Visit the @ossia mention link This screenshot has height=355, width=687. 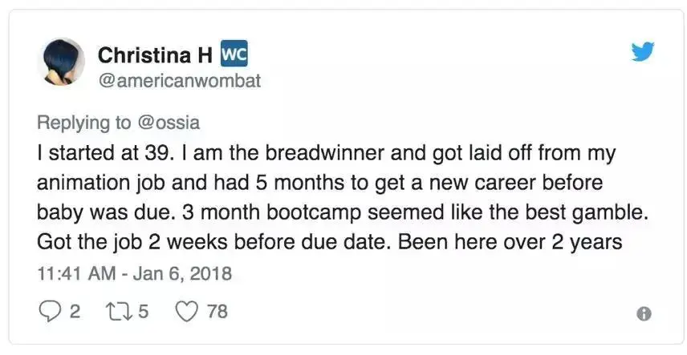[172, 123]
